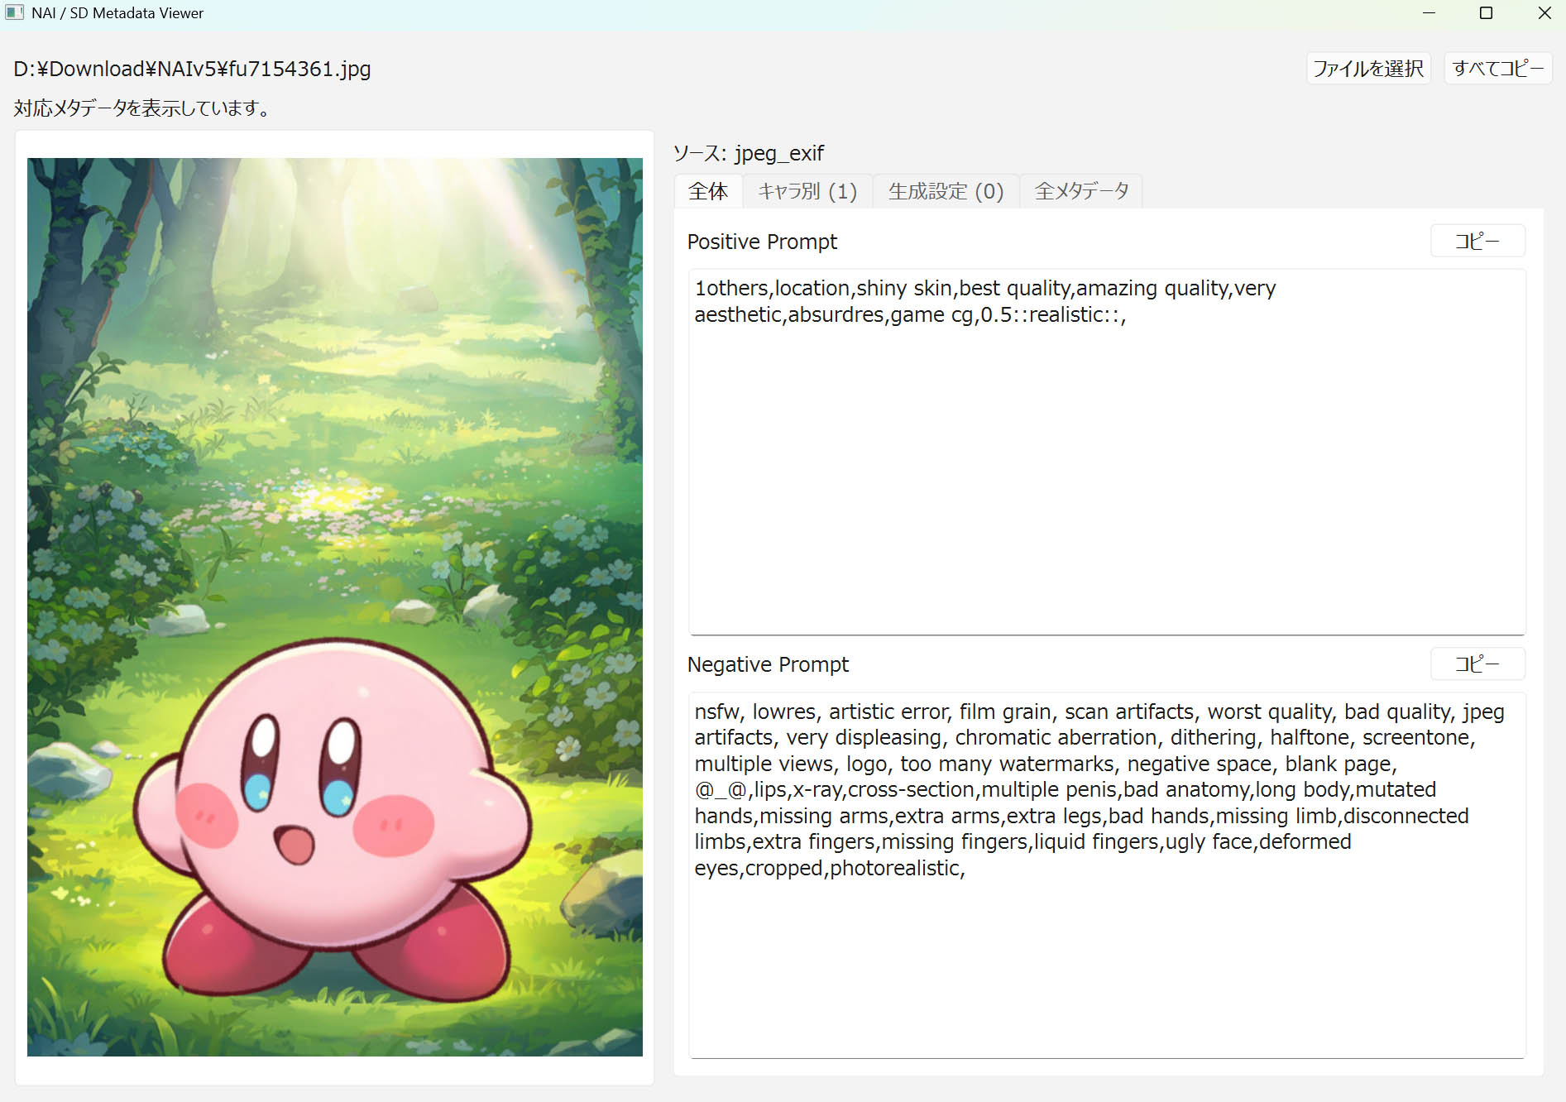Viewport: 1566px width, 1102px height.
Task: Click the ソース: jpeg_exif label
Action: tap(749, 153)
